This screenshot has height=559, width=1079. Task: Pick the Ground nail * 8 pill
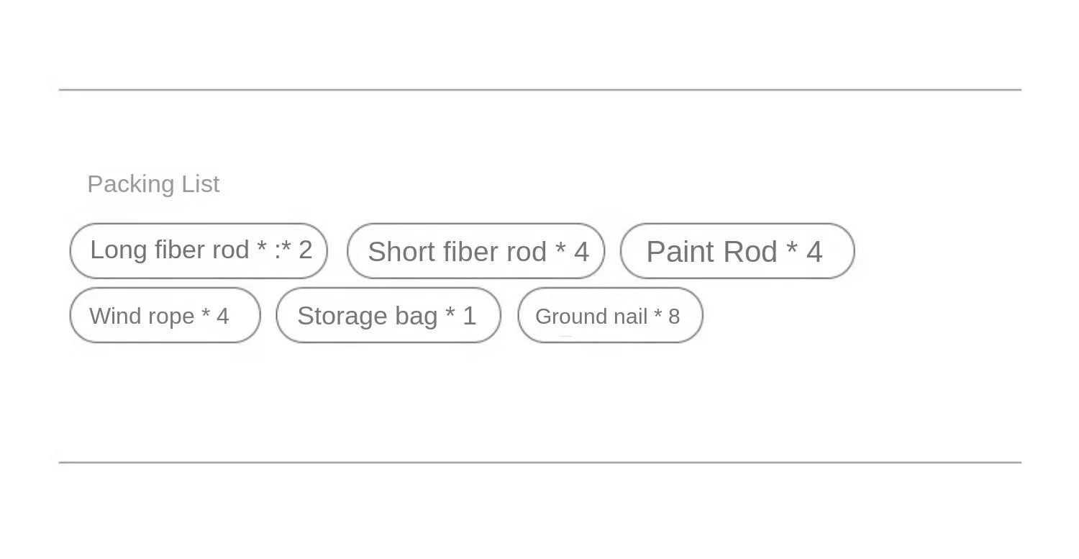coord(609,315)
